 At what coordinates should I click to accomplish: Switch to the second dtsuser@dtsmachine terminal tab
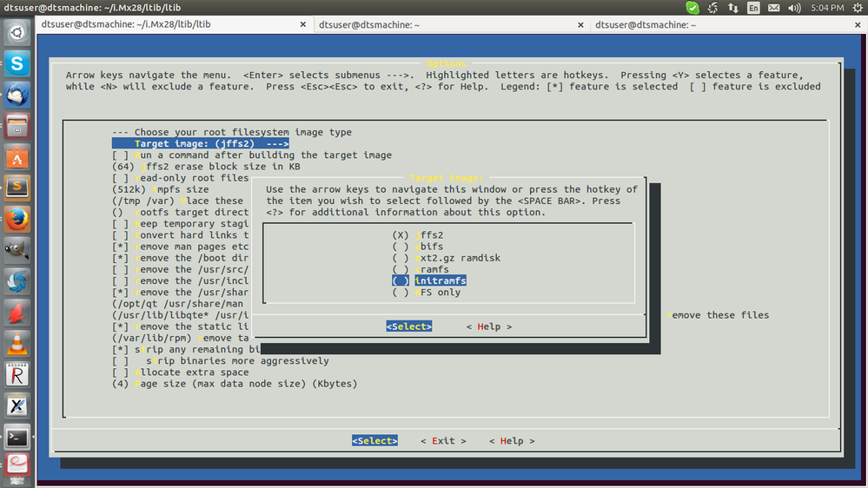pos(452,24)
